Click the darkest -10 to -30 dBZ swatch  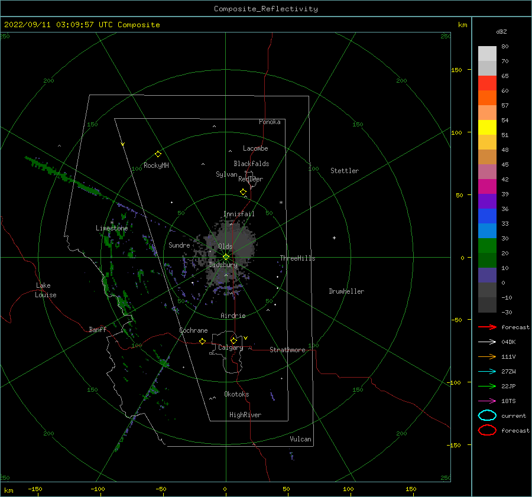pos(487,305)
